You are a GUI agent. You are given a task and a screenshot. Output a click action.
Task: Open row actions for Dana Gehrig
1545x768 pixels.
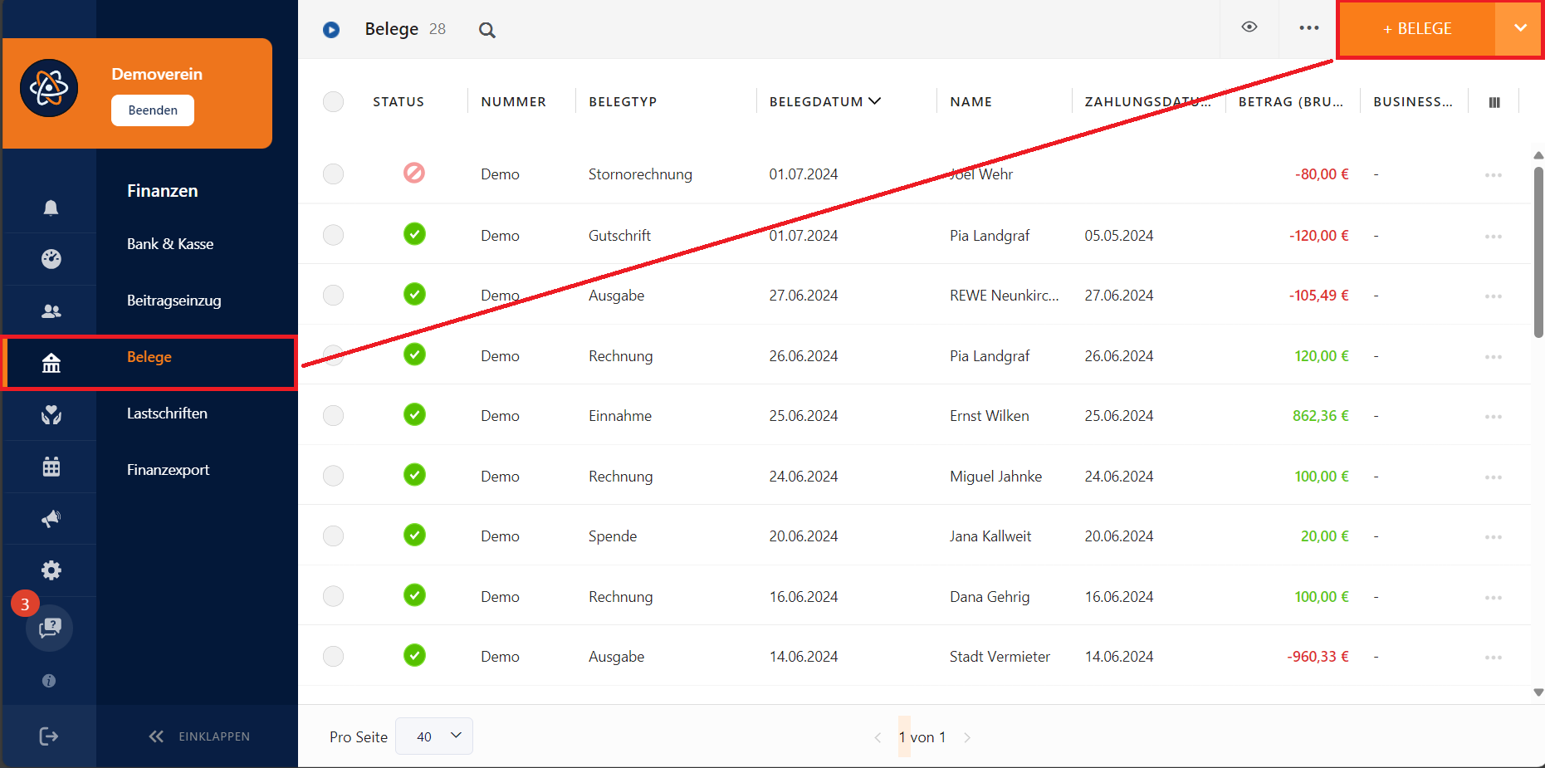[x=1494, y=598]
